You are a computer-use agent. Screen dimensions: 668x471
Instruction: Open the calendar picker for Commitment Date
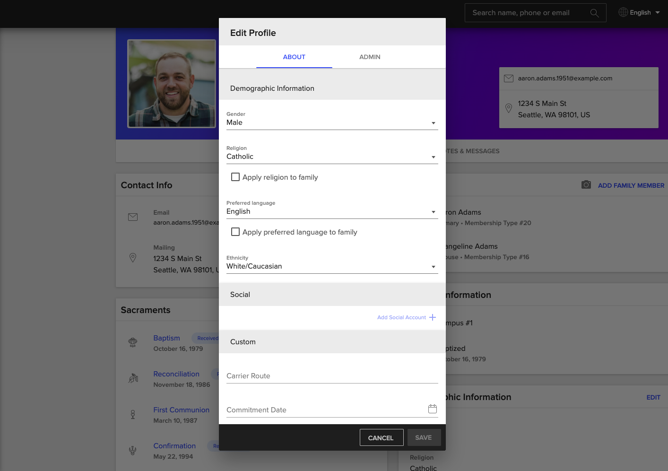pyautogui.click(x=432, y=409)
